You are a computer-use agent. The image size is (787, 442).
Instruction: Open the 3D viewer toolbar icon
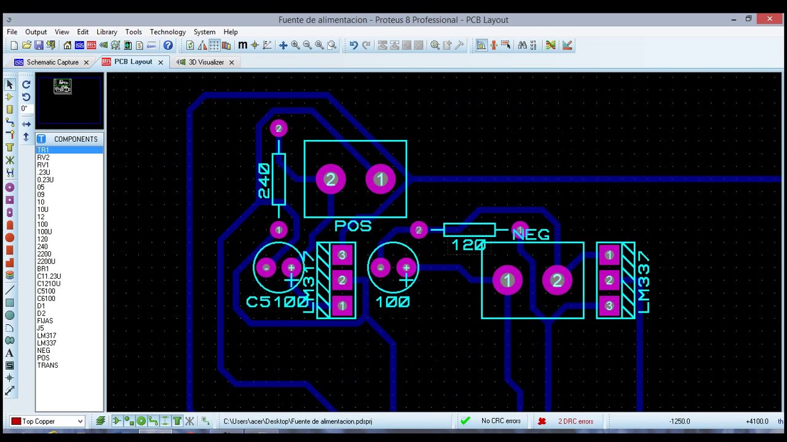103,45
